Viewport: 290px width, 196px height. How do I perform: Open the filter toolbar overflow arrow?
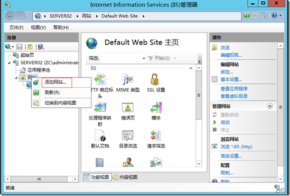(199, 62)
